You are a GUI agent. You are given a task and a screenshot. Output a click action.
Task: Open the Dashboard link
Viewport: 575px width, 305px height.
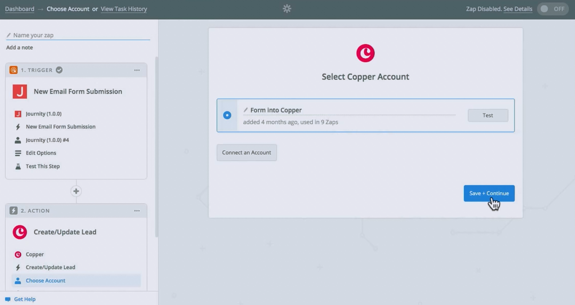click(20, 9)
